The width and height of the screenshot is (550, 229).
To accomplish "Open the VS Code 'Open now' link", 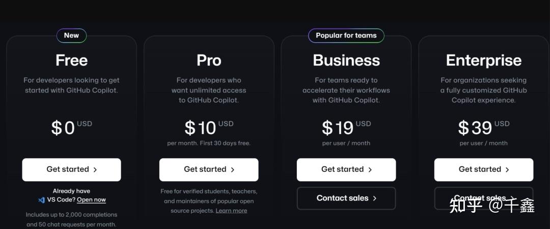I will click(x=91, y=200).
